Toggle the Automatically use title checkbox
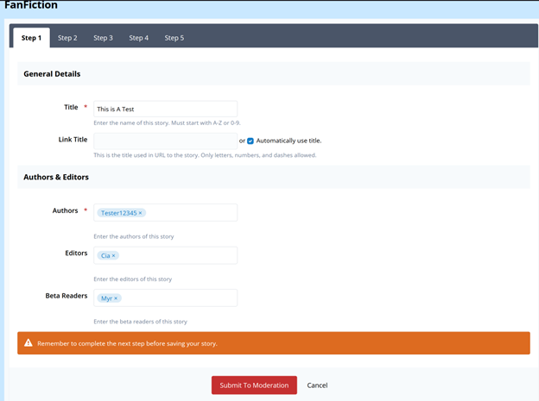This screenshot has height=401, width=539. click(x=250, y=141)
